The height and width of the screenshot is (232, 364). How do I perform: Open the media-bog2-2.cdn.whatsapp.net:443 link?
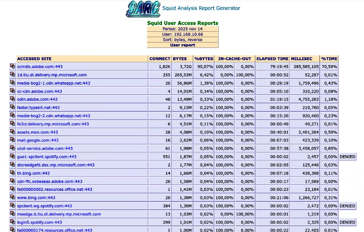pyautogui.click(x=54, y=116)
